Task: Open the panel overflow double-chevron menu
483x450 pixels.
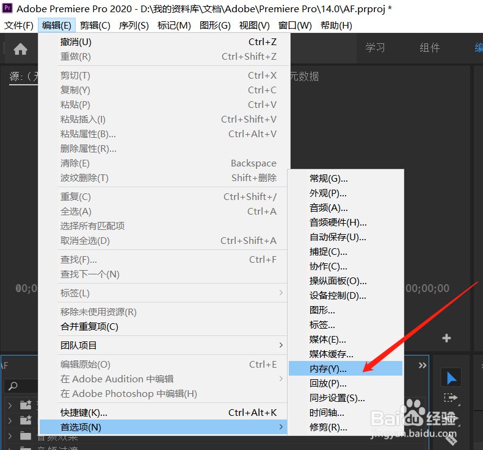Action: click(423, 365)
